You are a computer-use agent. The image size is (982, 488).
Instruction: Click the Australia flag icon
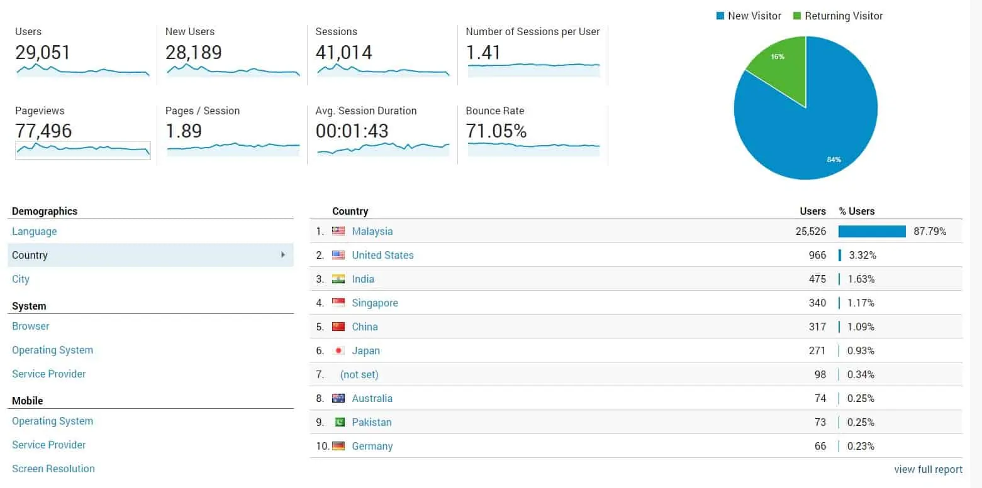click(x=338, y=398)
